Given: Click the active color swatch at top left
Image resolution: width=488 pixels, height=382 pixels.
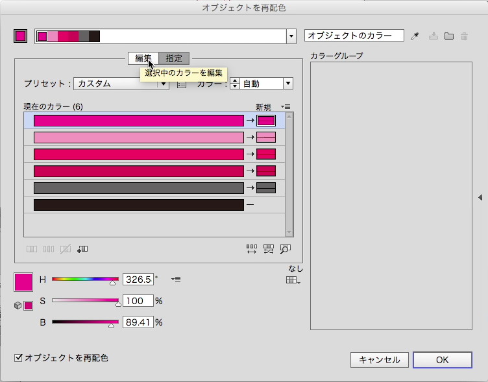Looking at the screenshot, I should (x=21, y=36).
